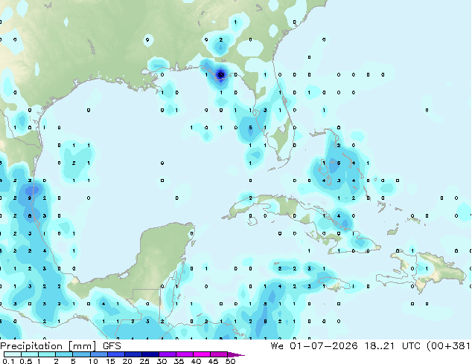Image resolution: width=472 pixels, height=364 pixels.
Task: Click the 15 to 20 mm legend color
Action: tap(116, 354)
